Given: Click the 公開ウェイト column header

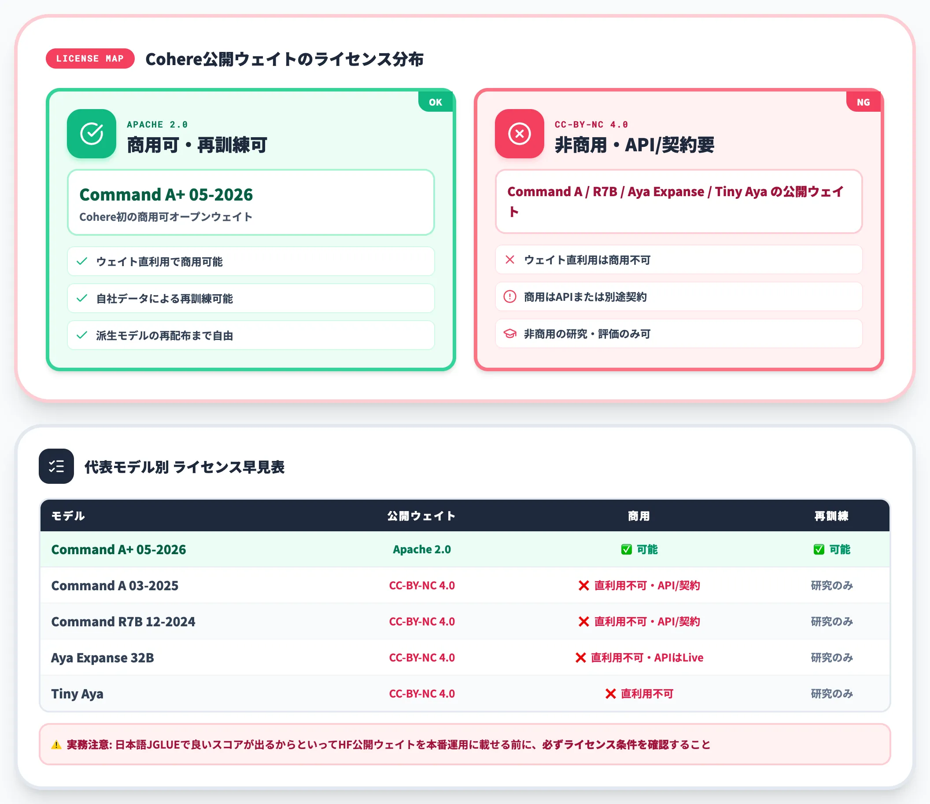Looking at the screenshot, I should point(421,516).
